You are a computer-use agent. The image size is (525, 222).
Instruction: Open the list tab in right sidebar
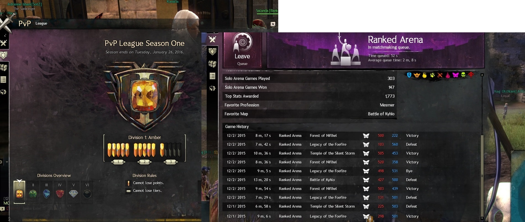[x=212, y=76]
